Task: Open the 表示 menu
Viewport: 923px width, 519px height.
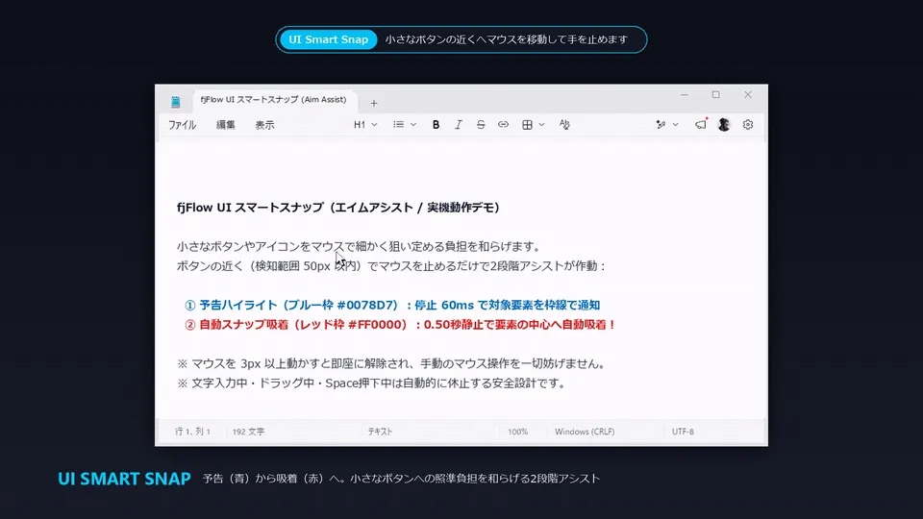Action: tap(265, 125)
